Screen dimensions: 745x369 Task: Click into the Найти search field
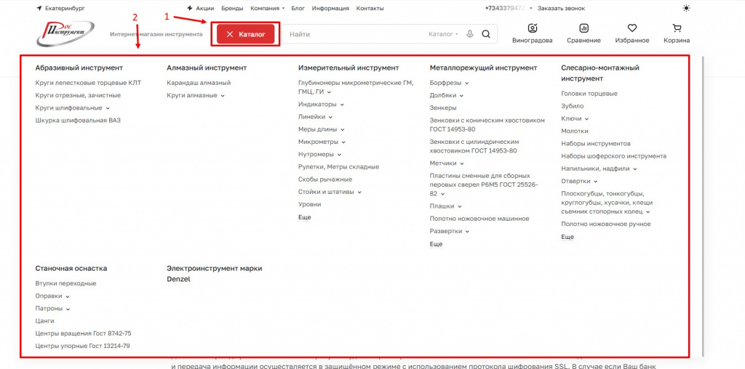coord(353,34)
